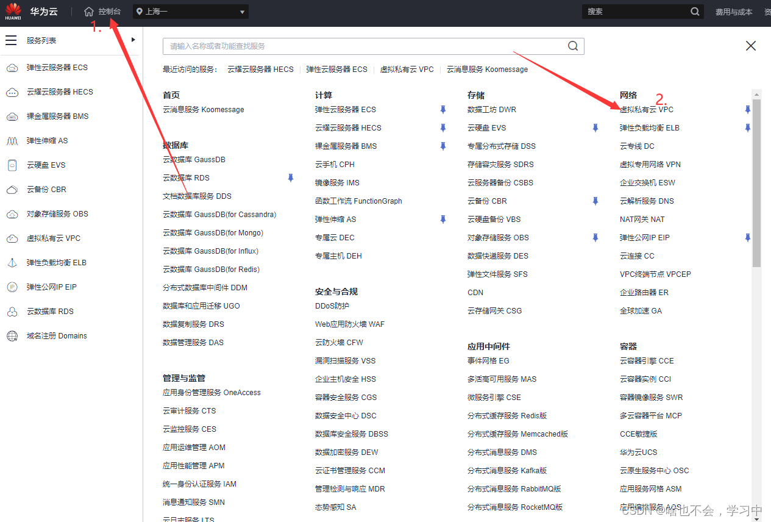This screenshot has width=771, height=522.
Task: Open recent service 云消息服务 Koomessage
Action: coord(488,70)
